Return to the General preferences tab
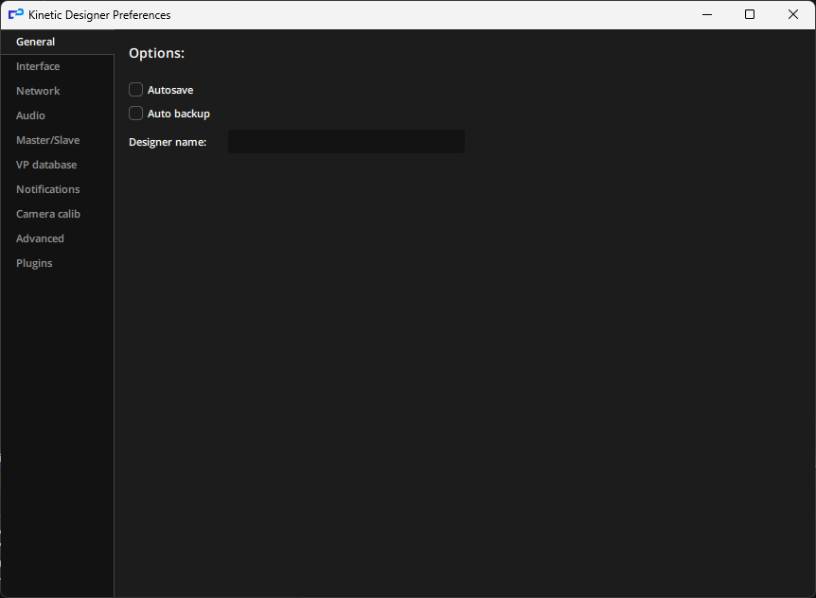 point(35,41)
